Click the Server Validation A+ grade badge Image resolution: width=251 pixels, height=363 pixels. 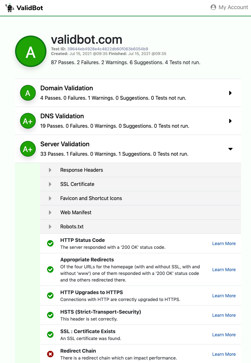point(28,149)
